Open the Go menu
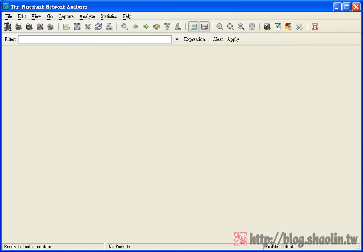Screen dimensions: 363x252 pos(50,16)
